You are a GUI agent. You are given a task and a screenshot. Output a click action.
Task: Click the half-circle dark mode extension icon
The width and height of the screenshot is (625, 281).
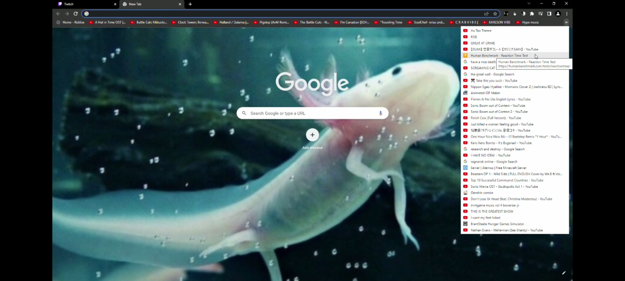(x=523, y=14)
